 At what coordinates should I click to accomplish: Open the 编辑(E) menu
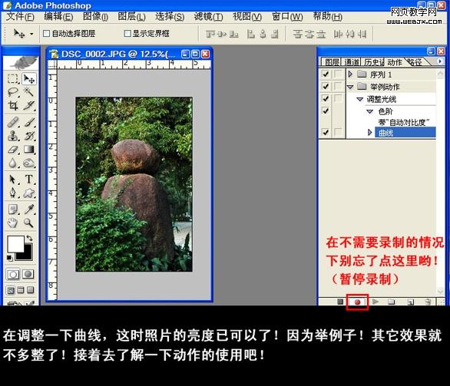[x=58, y=17]
